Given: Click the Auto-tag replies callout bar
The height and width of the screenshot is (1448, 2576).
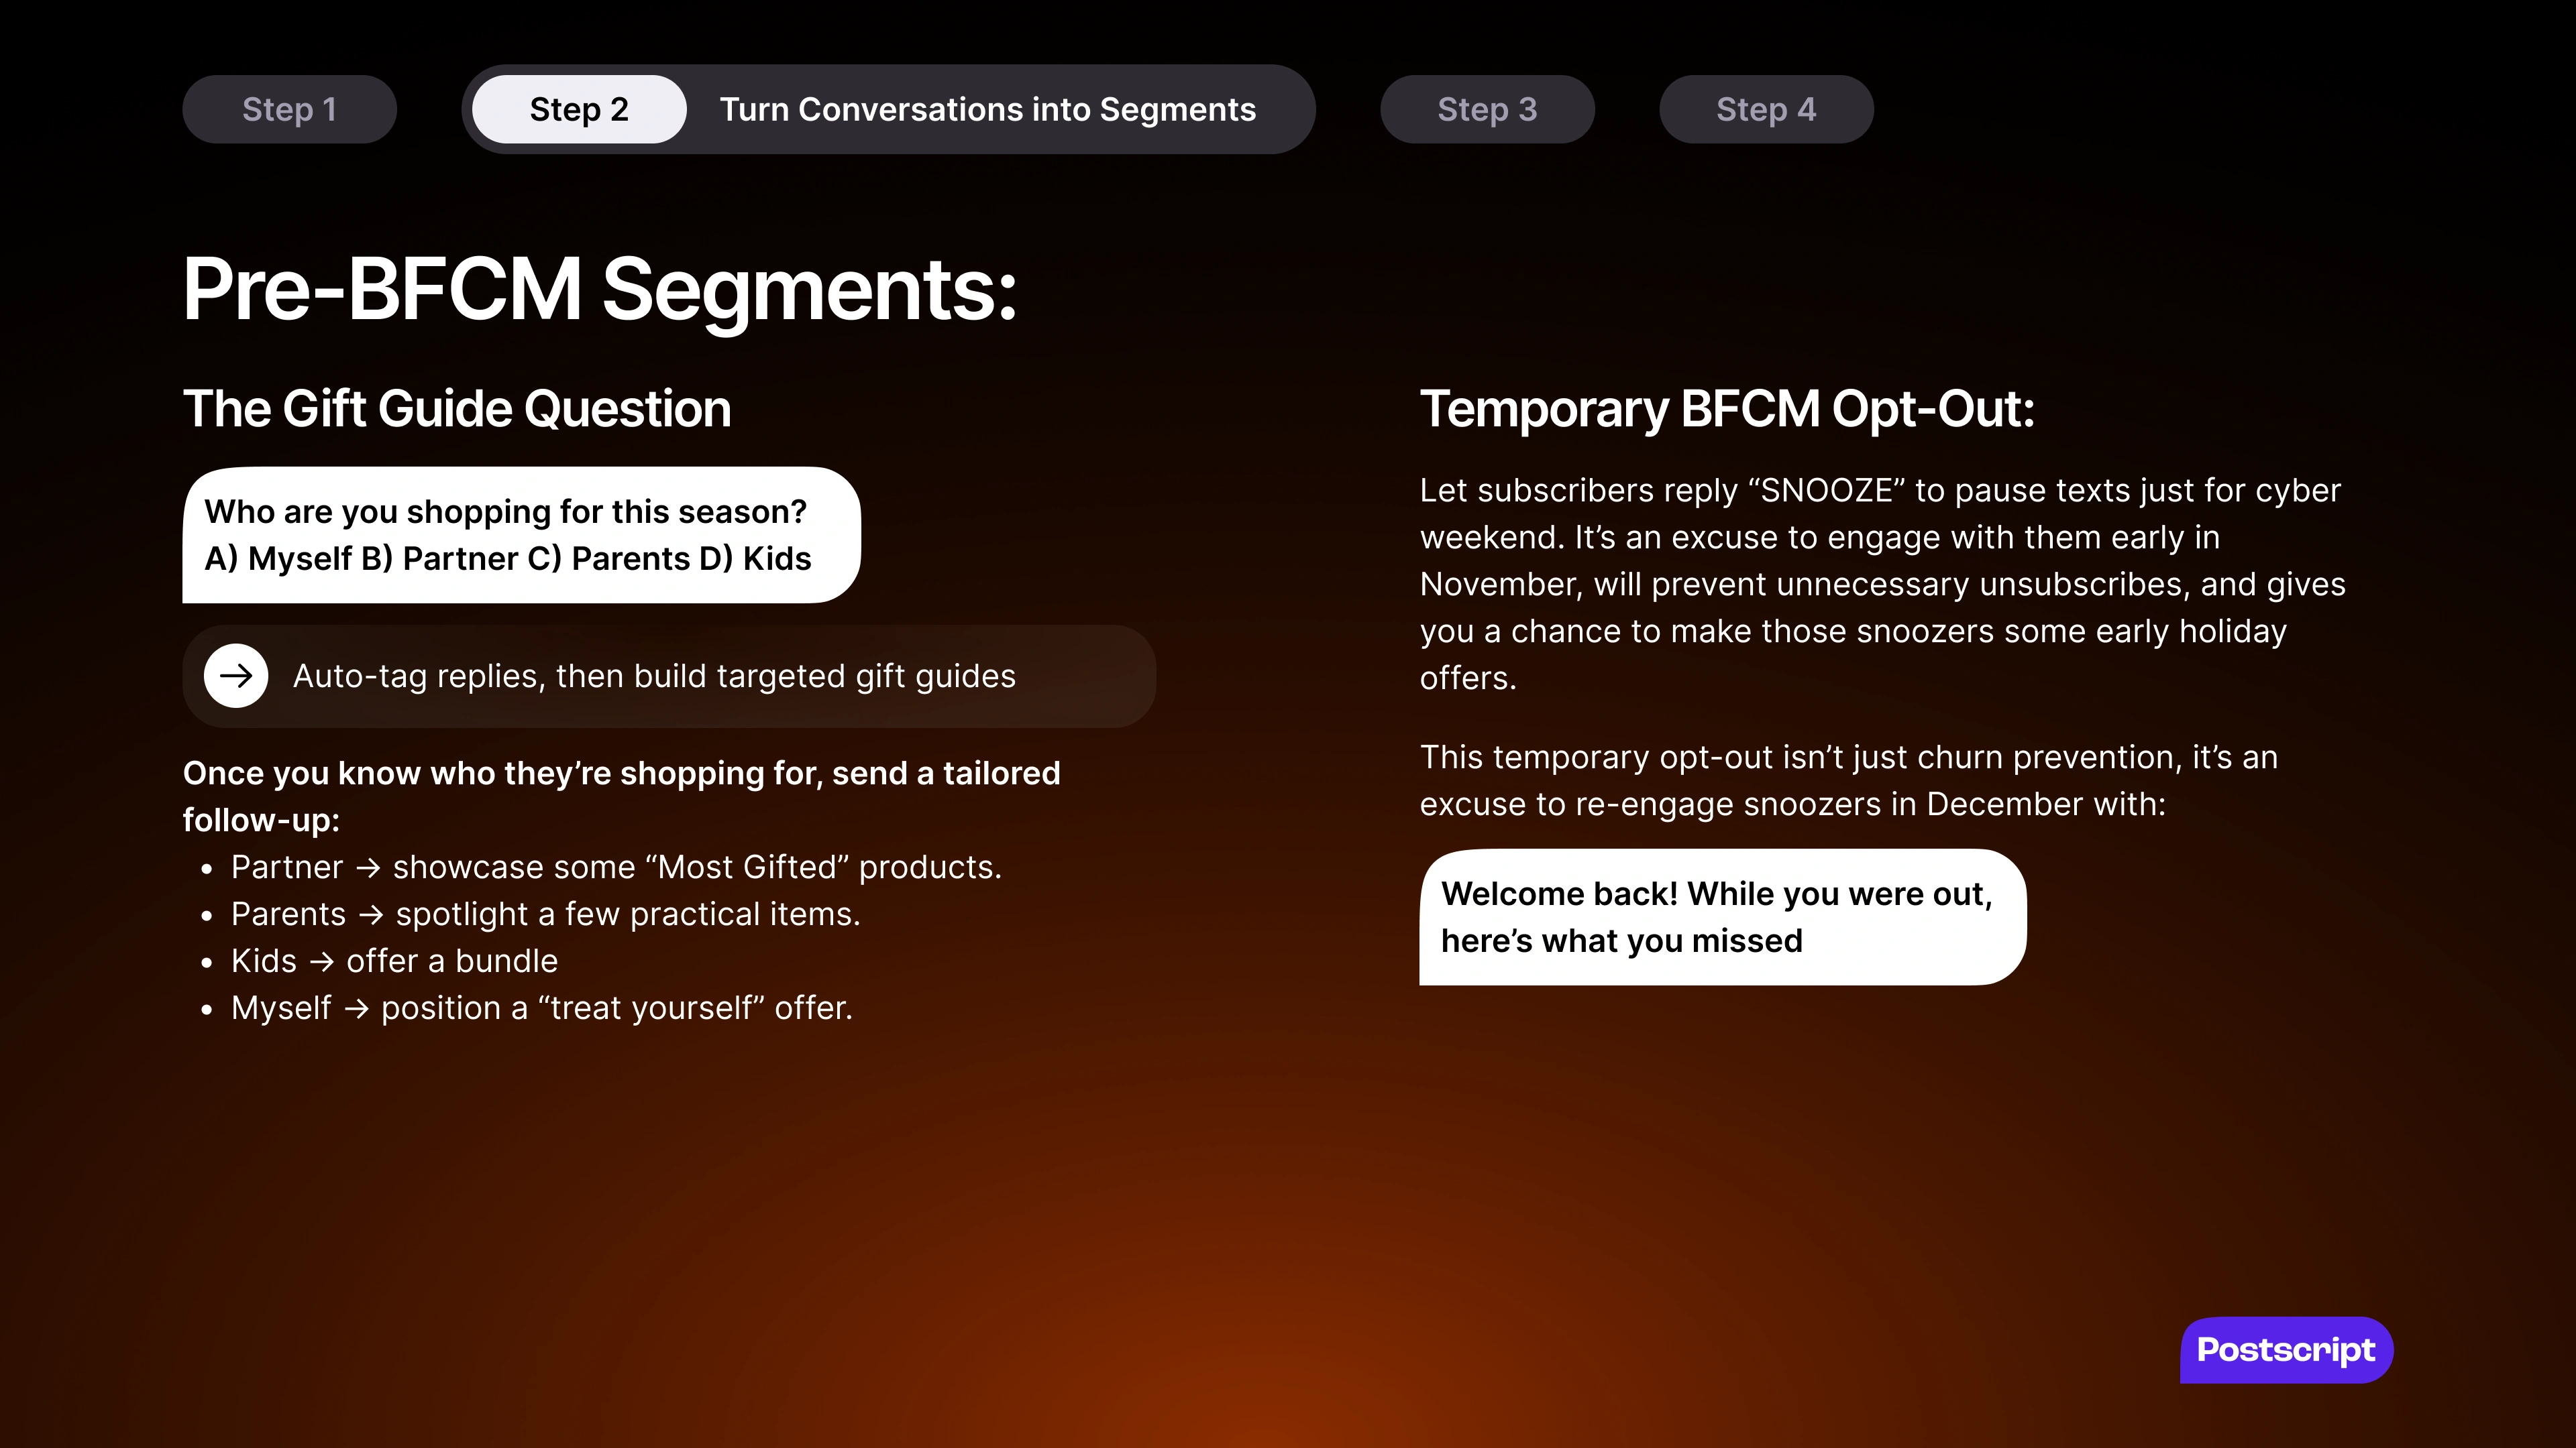Looking at the screenshot, I should pos(669,676).
